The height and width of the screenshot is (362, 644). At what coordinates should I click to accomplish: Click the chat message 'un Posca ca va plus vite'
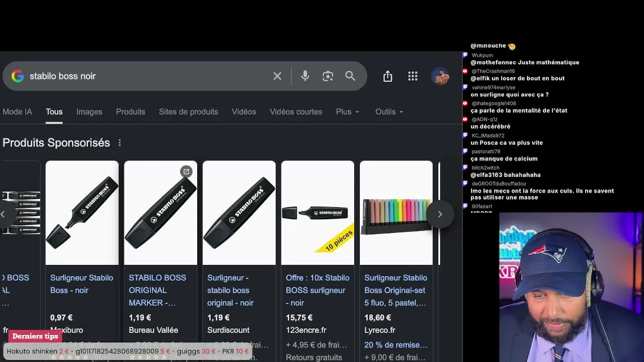tap(507, 143)
